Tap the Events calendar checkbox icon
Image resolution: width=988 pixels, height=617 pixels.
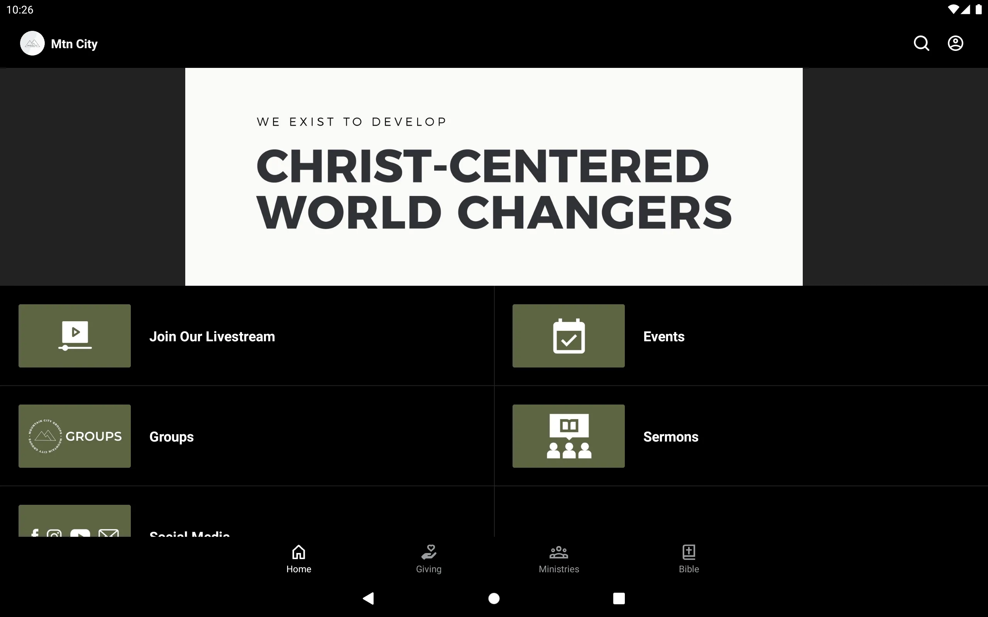[x=568, y=335]
